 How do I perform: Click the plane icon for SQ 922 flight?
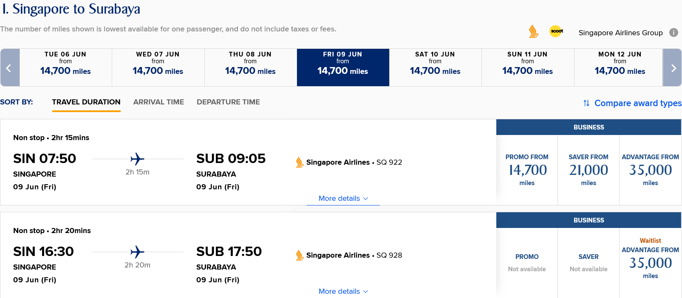click(x=137, y=159)
